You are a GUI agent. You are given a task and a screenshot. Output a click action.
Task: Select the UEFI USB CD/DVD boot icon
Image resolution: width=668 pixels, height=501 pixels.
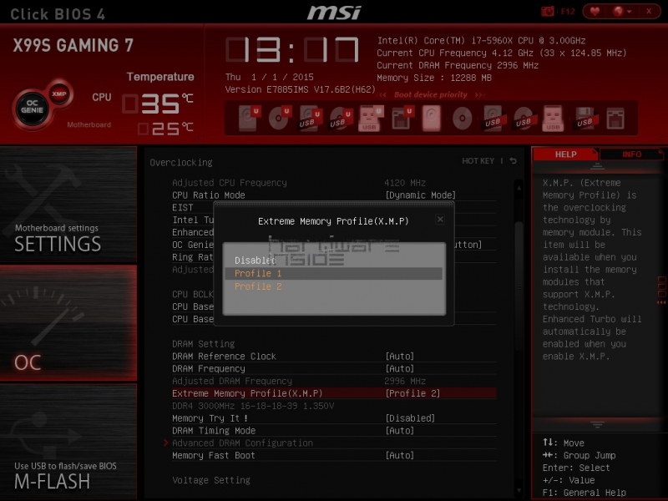click(341, 118)
